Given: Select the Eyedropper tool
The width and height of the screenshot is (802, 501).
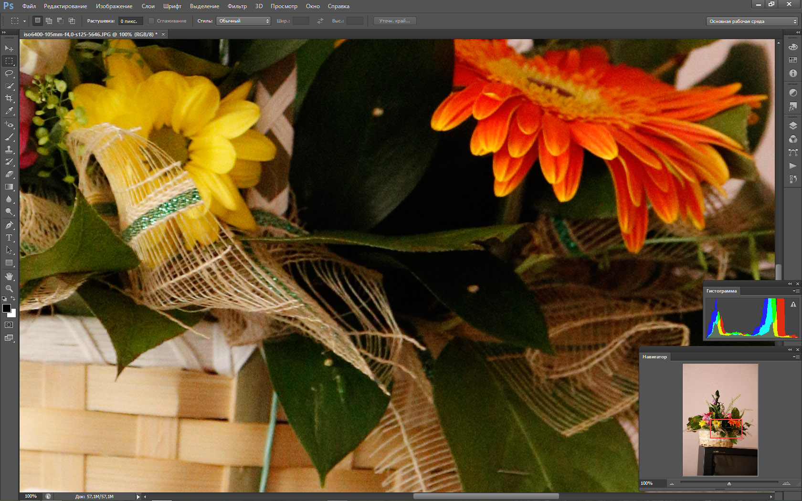Looking at the screenshot, I should [x=9, y=111].
